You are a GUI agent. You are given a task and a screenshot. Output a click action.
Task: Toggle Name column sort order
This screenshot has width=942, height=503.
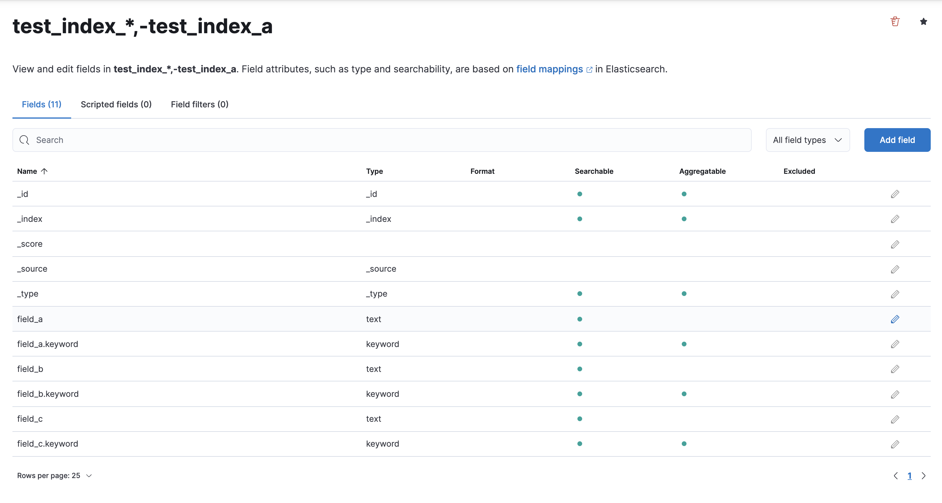33,171
